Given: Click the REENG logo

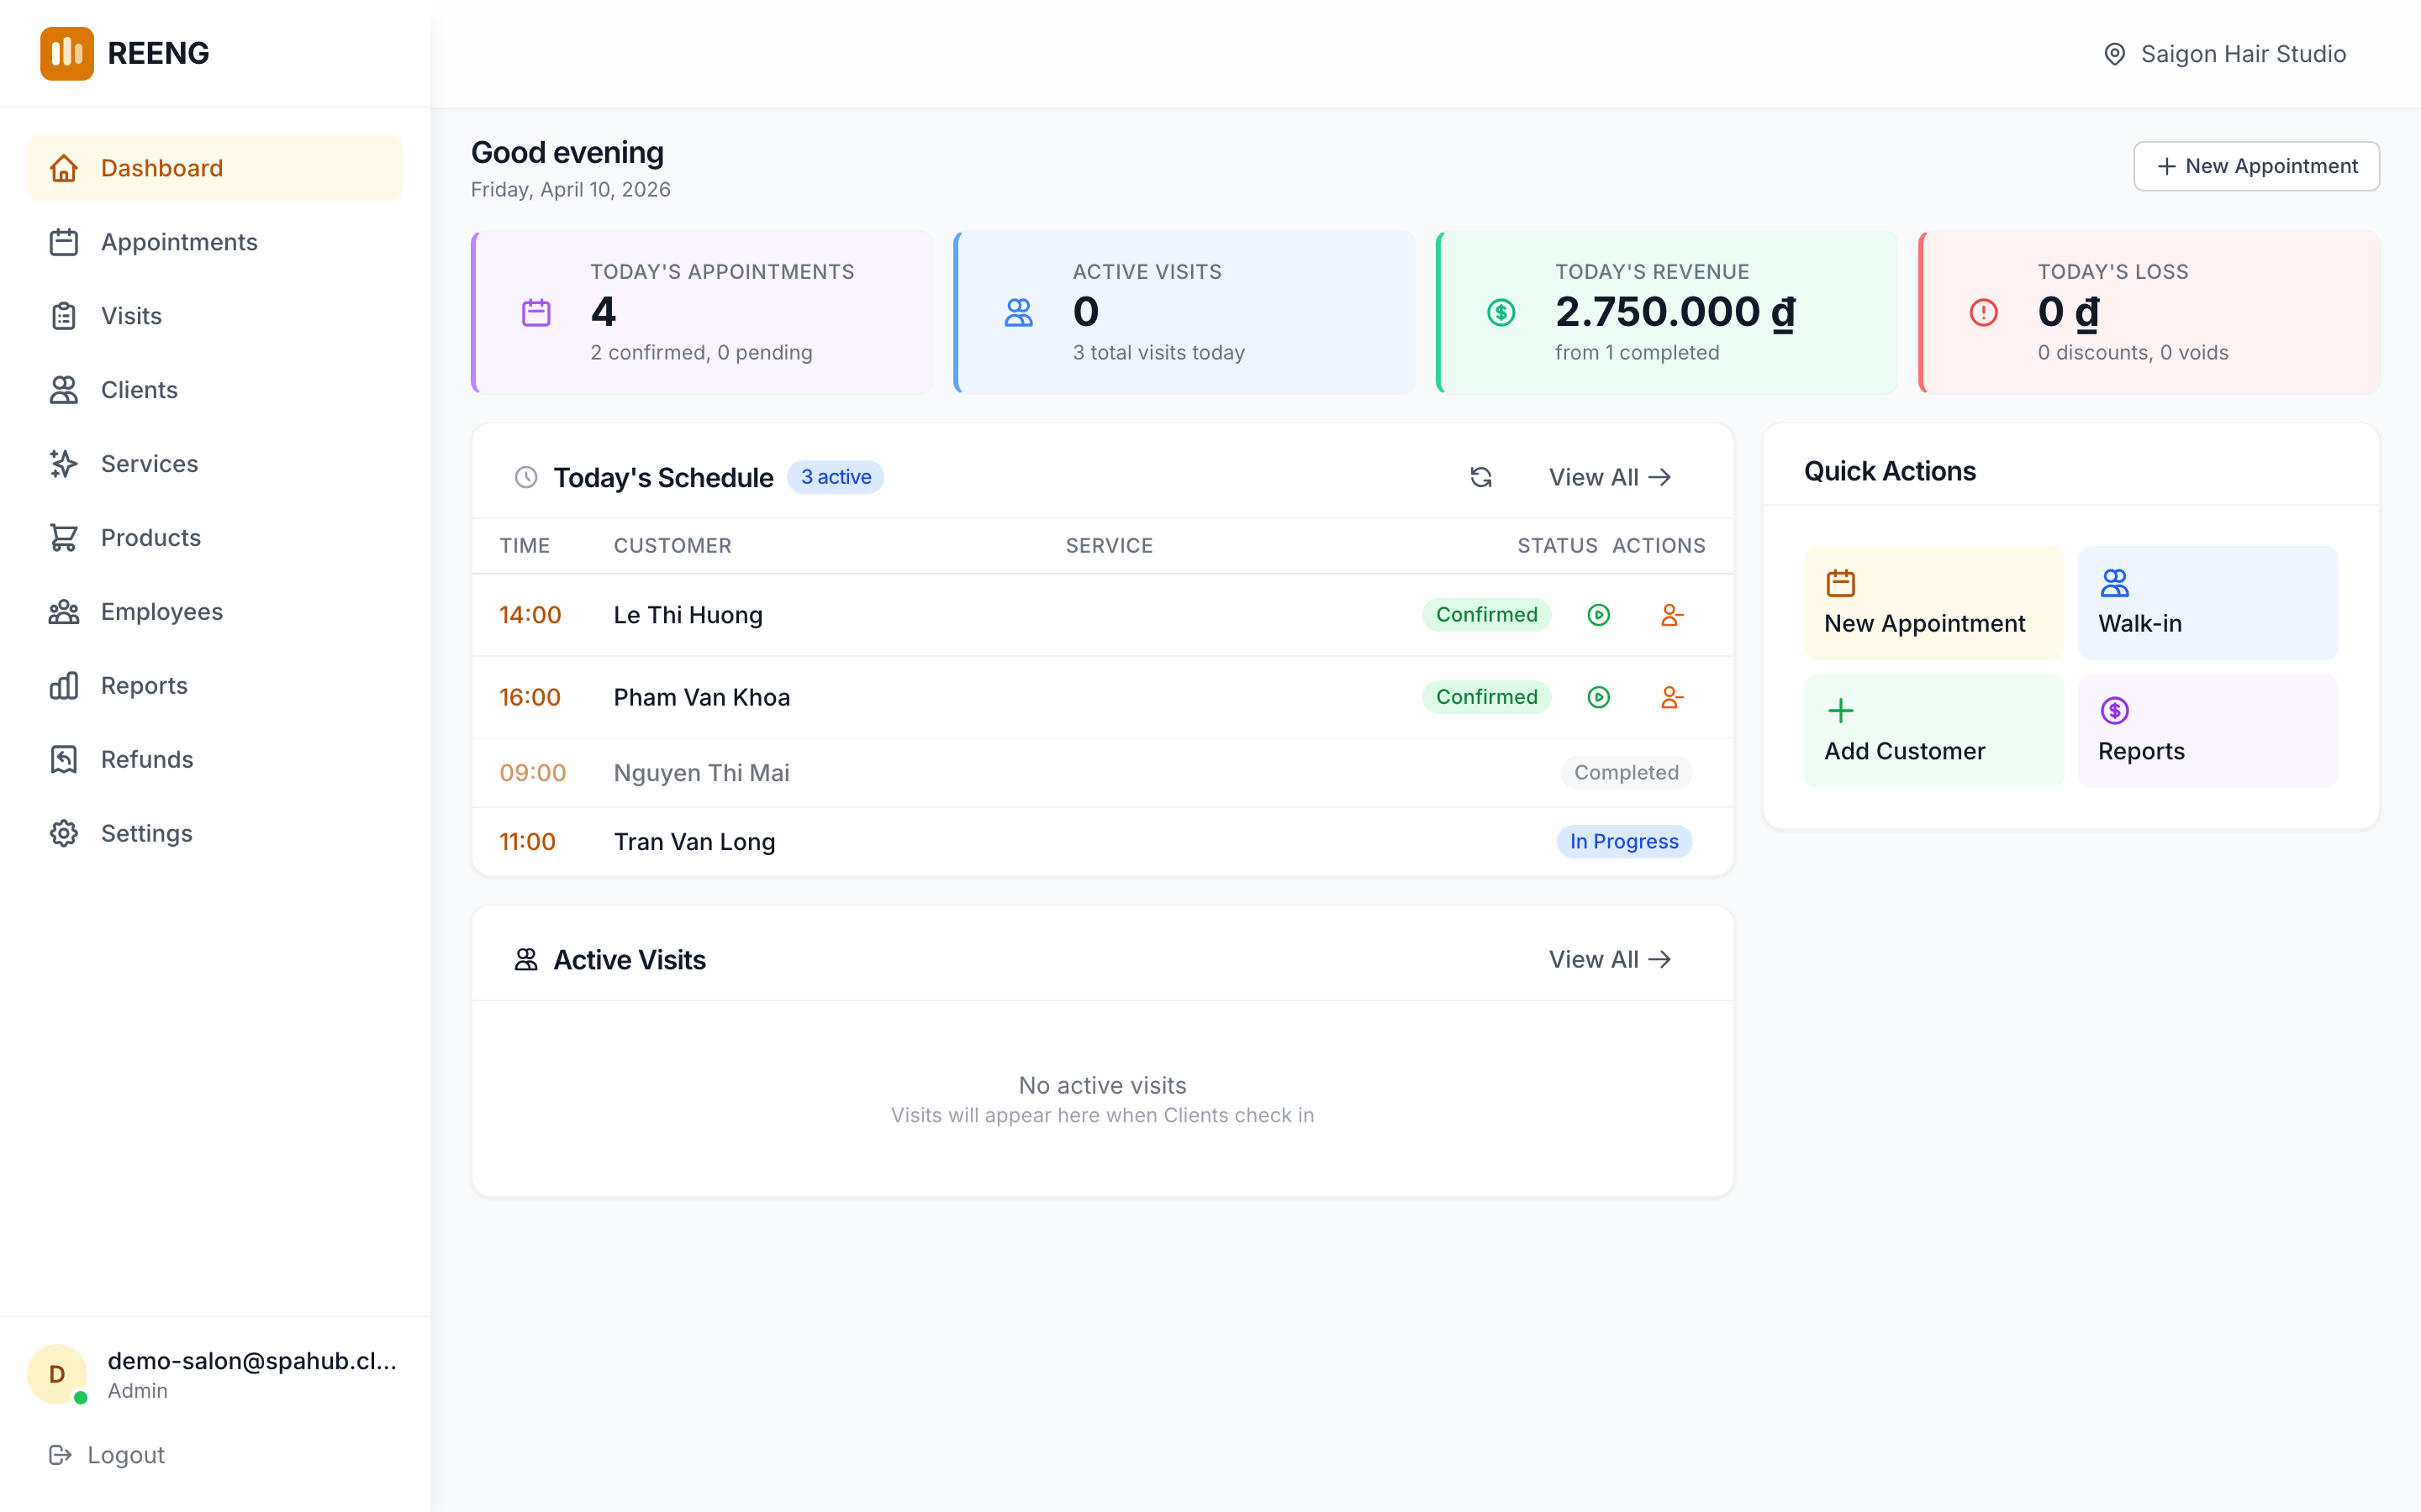Looking at the screenshot, I should click(125, 53).
